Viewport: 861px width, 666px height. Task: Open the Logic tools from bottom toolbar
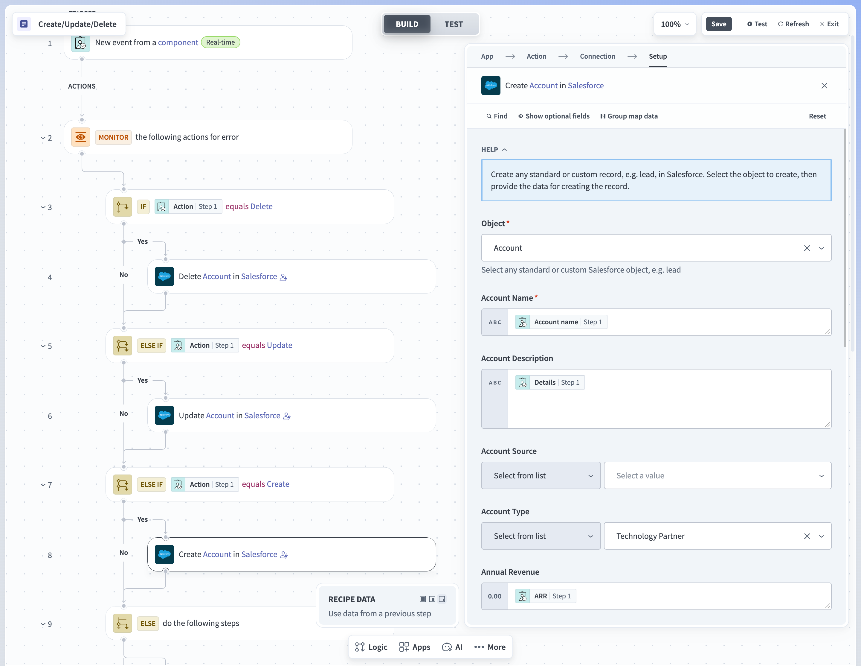tap(371, 647)
